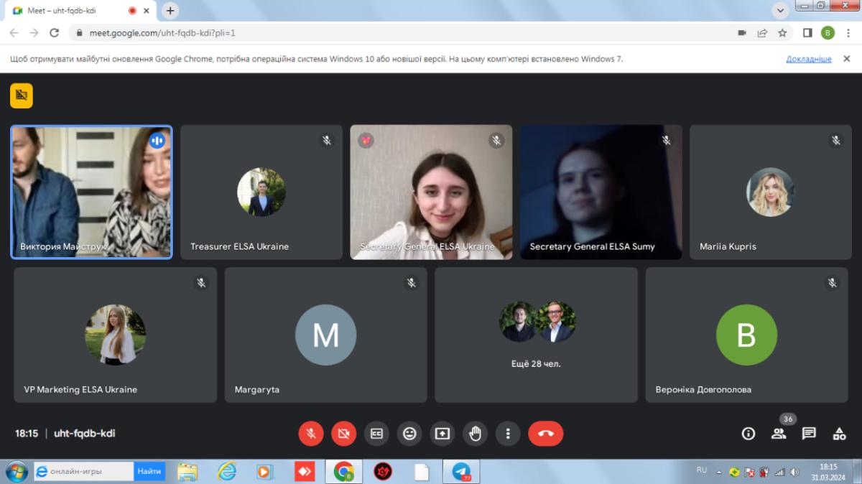
Task: Open meeting details info icon
Action: point(749,434)
